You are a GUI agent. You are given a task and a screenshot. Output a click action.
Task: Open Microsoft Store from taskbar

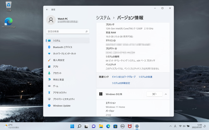pyautogui.click(x=115, y=126)
